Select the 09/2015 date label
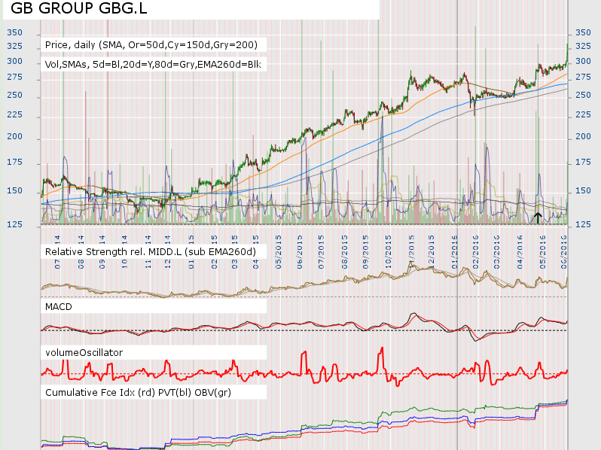This screenshot has height=450, width=601. point(366,252)
